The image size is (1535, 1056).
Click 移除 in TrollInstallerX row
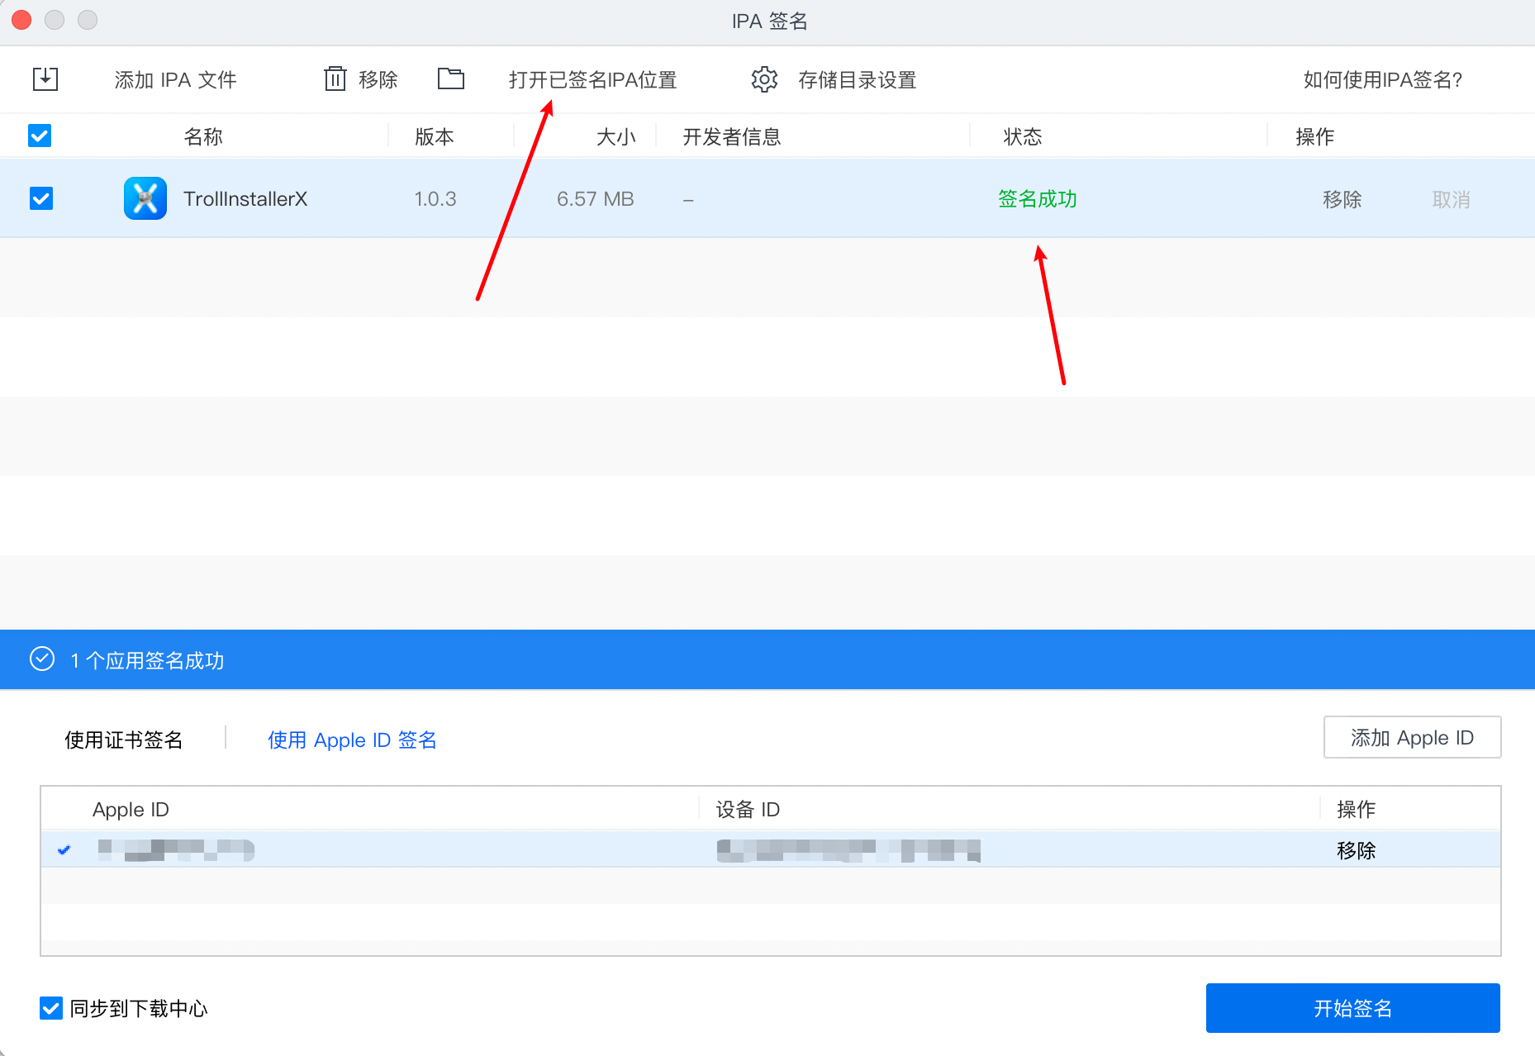[x=1342, y=199]
